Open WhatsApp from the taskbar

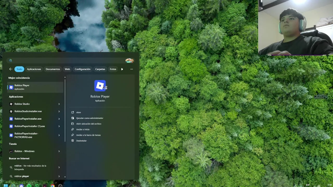(x=37, y=186)
